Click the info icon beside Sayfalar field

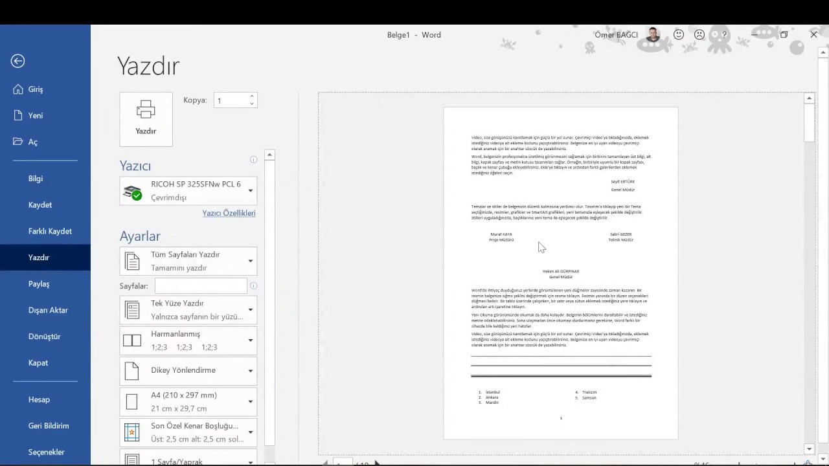coord(253,285)
